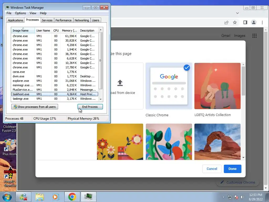
Task: Cancel the customize dialog
Action: (x=212, y=169)
